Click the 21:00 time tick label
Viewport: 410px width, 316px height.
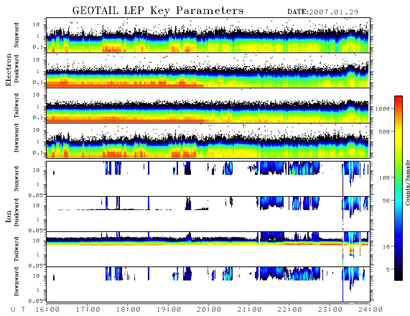click(x=250, y=310)
